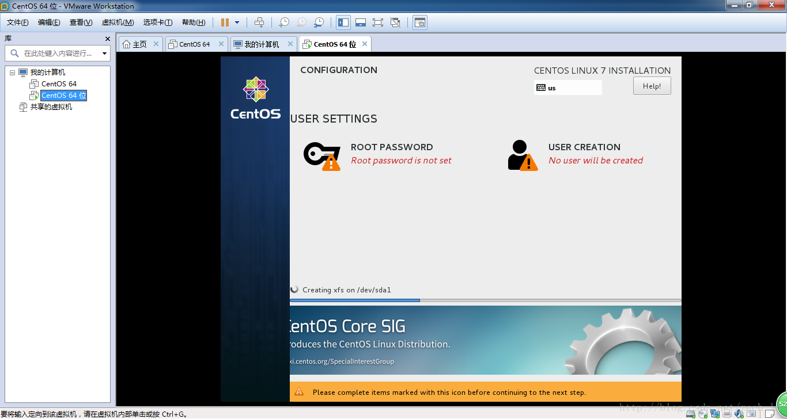Click the message log note icon
Image resolution: width=787 pixels, height=419 pixels.
pos(770,414)
